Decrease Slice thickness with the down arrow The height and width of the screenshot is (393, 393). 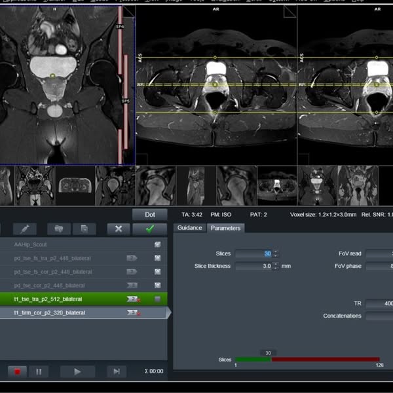point(276,268)
